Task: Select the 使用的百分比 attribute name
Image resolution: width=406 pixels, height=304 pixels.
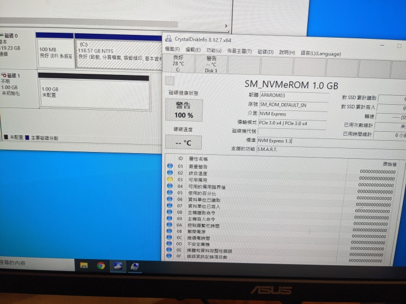Action: pos(202,193)
